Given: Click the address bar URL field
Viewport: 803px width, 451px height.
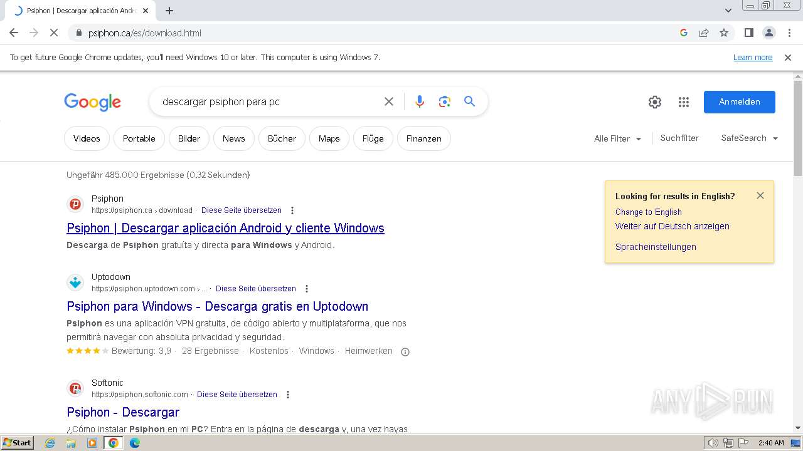Looking at the screenshot, I should click(376, 33).
